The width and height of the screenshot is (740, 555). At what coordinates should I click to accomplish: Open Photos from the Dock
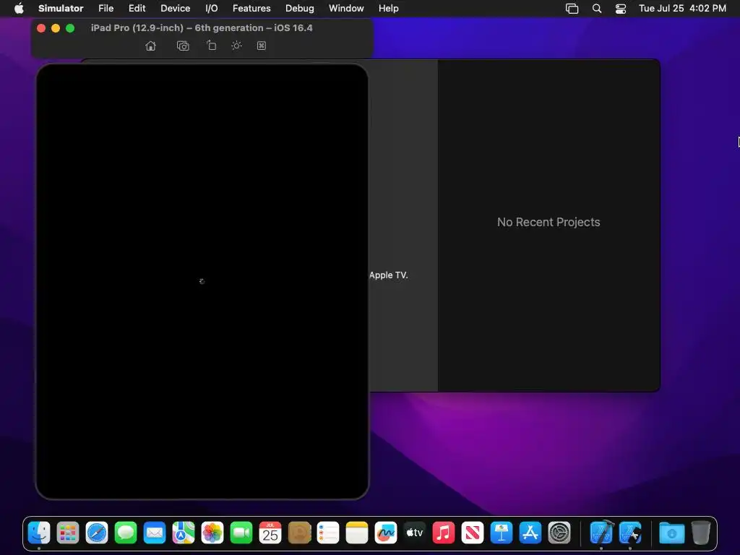tap(212, 533)
